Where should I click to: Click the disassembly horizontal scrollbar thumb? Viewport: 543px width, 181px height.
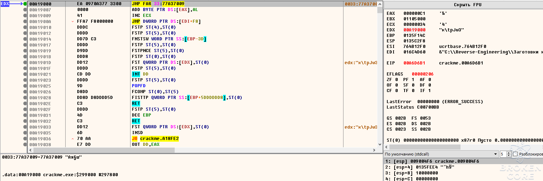[x=104, y=150]
